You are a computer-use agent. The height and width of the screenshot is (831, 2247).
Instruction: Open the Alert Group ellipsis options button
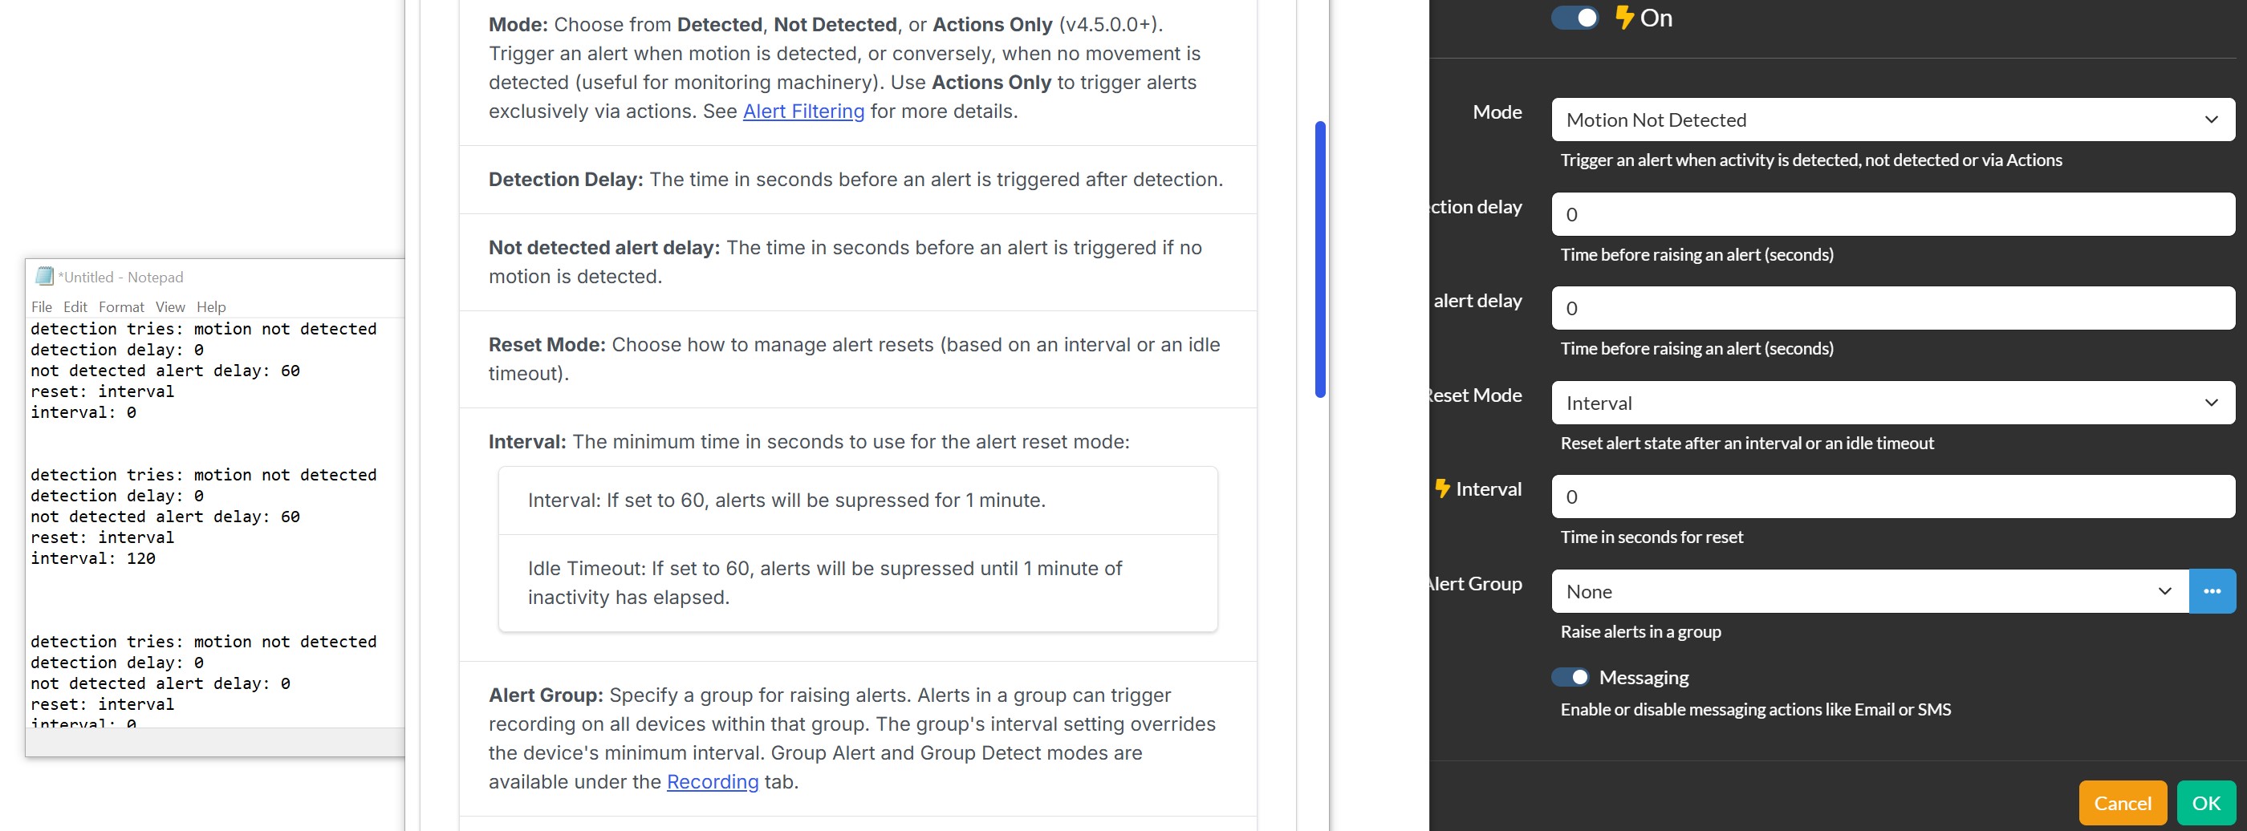2211,591
